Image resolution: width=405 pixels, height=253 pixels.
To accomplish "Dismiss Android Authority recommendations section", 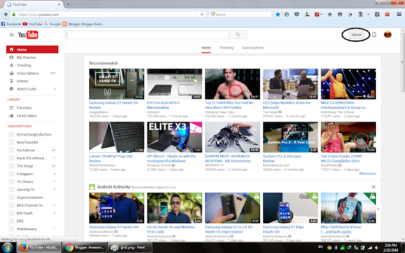I will pyautogui.click(x=373, y=187).
